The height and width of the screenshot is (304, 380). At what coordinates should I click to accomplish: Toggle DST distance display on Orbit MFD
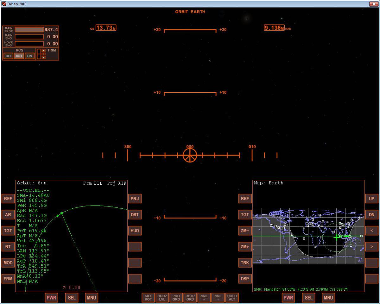[135, 215]
